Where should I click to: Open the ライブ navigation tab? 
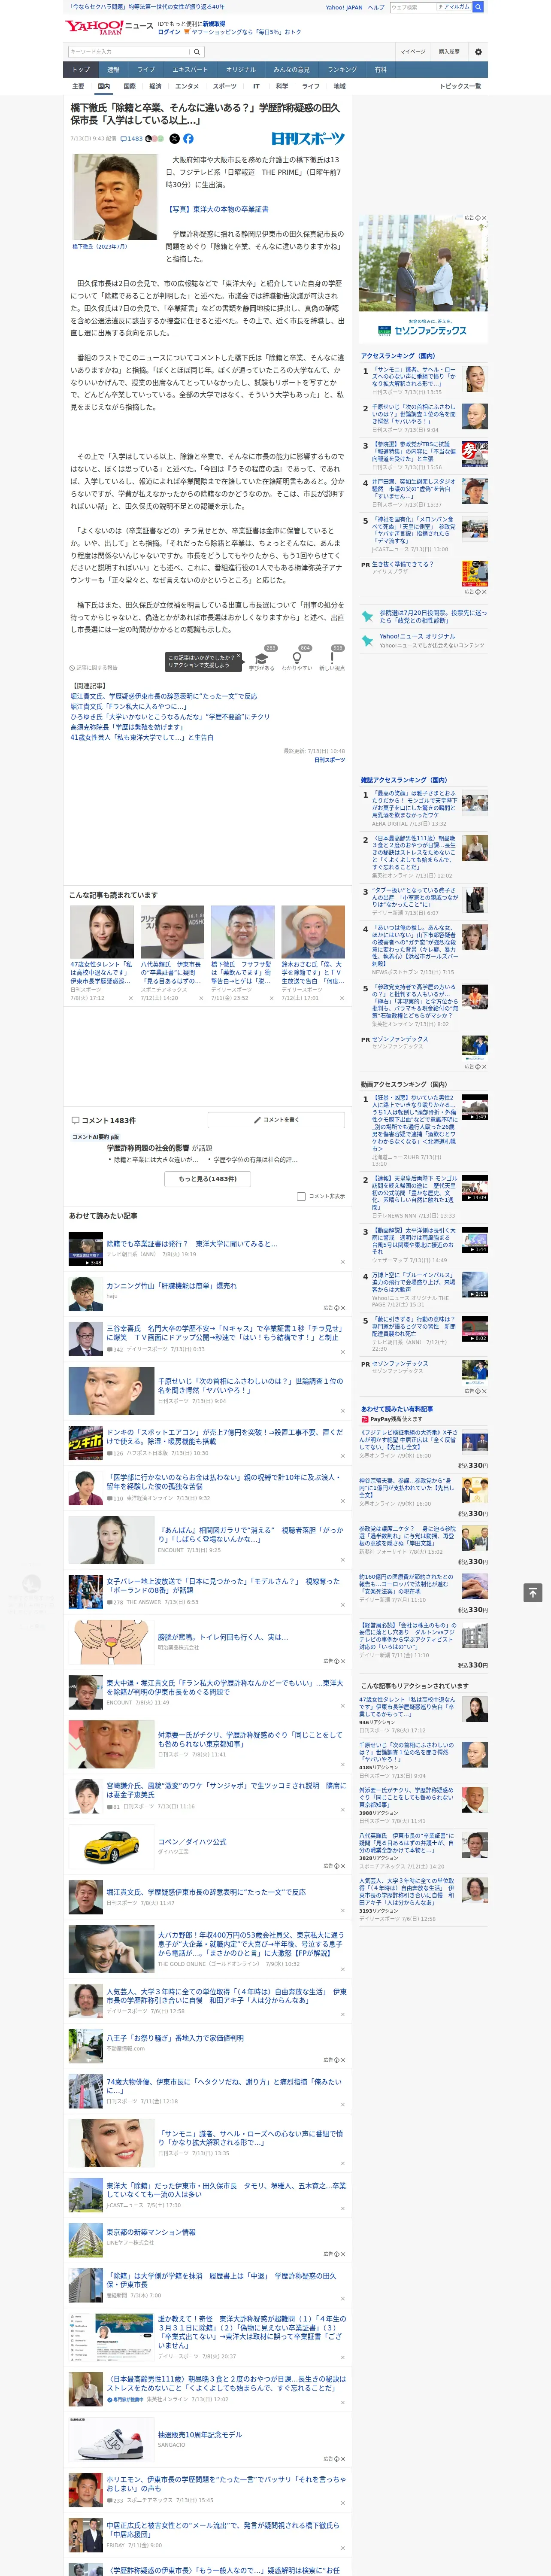pos(146,69)
